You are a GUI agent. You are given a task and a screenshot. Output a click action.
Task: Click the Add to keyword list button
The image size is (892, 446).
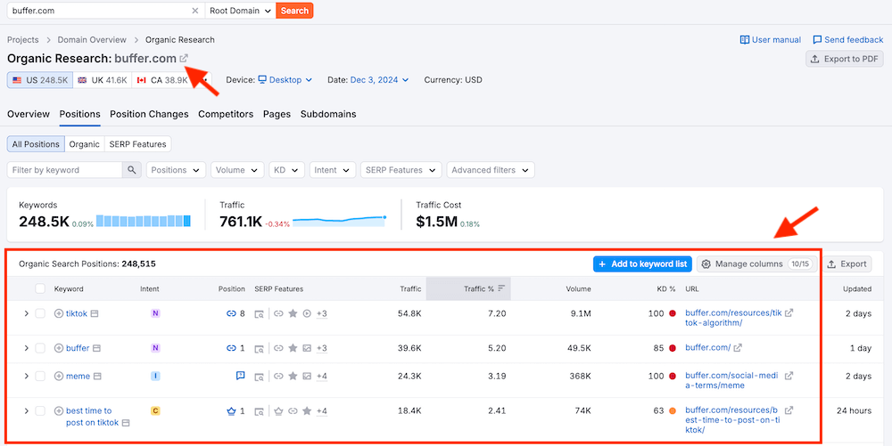coord(642,264)
